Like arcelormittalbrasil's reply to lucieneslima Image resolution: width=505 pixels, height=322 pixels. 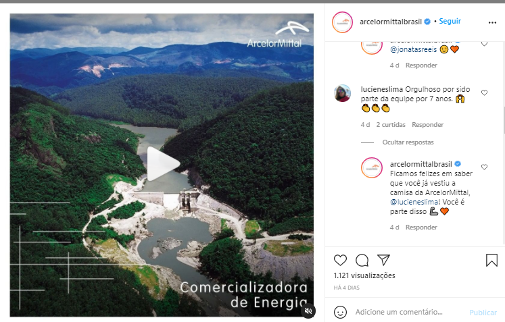click(x=484, y=167)
